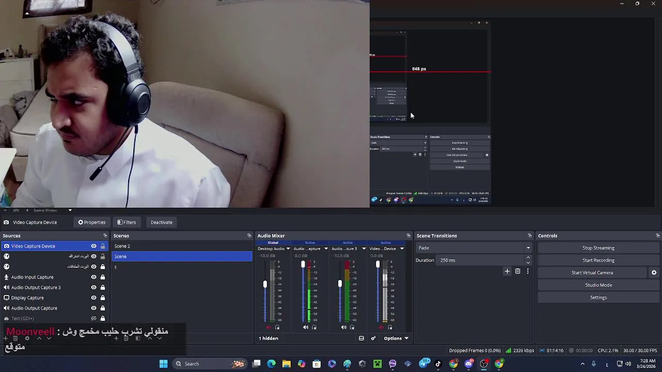Viewport: 662px width, 372px height.
Task: Unlock the Text (GDI+) source
Action: pos(102,318)
